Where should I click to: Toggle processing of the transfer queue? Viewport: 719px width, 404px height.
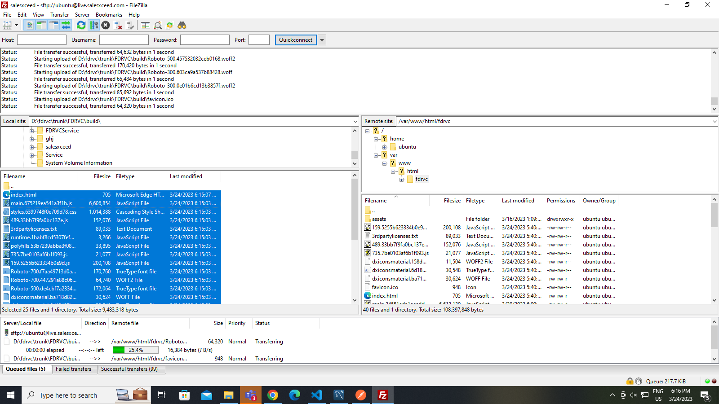[x=93, y=26]
